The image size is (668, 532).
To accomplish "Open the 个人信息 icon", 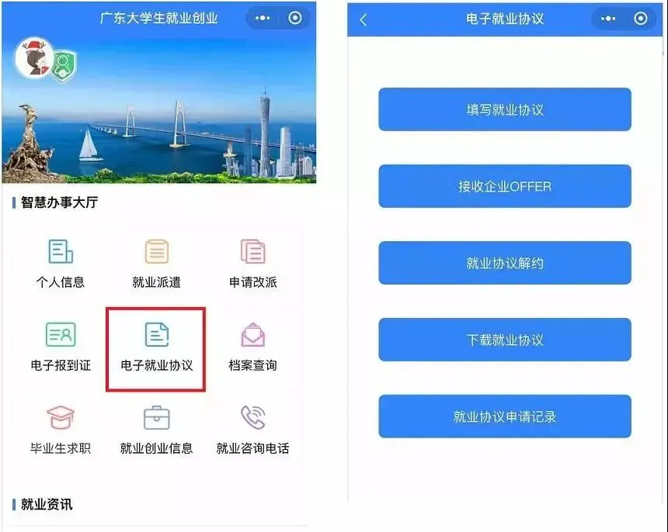I will (x=61, y=251).
